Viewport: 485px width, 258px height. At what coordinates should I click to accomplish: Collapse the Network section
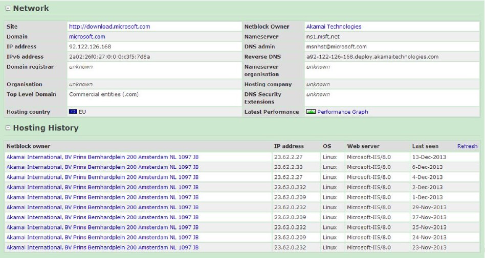click(8, 8)
